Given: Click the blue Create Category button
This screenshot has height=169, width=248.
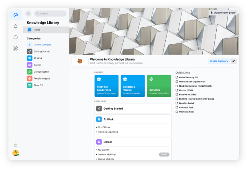Looking at the screenshot, I should 219,61.
